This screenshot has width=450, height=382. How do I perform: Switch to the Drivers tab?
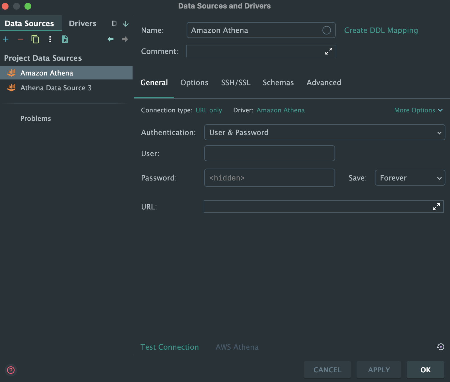point(83,23)
